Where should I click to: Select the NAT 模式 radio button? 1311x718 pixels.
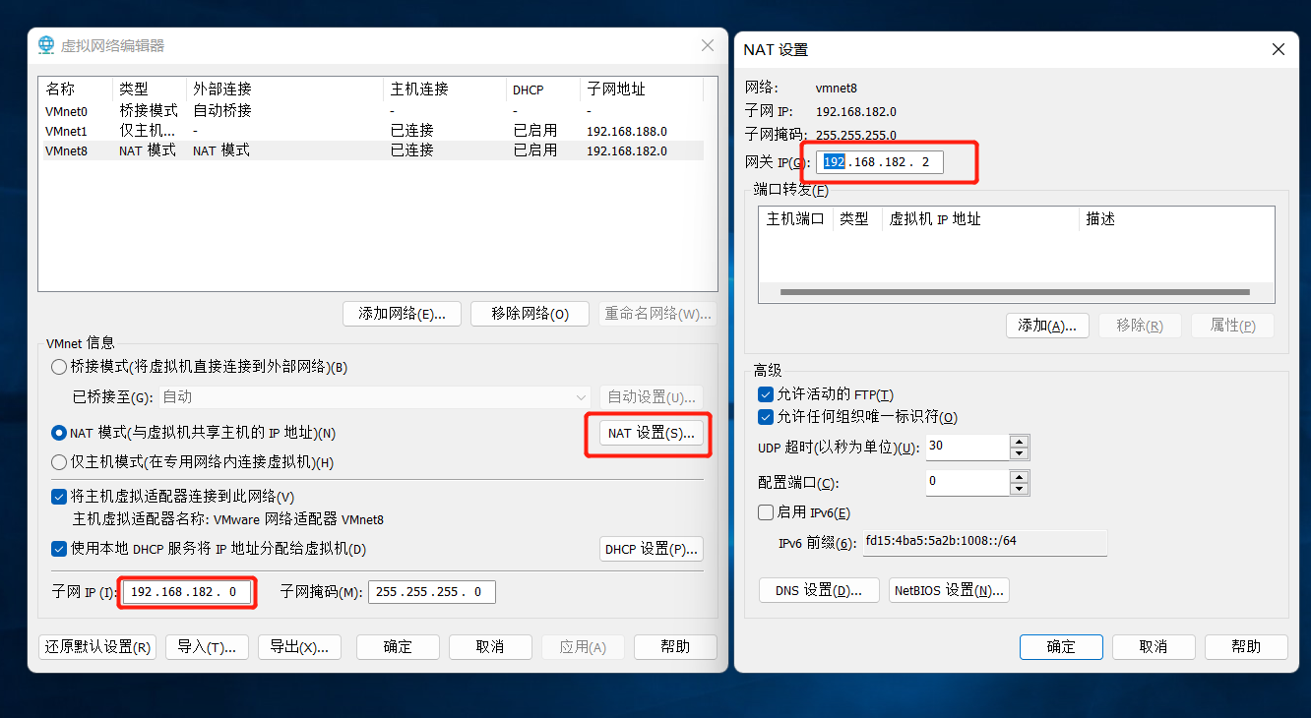point(59,433)
